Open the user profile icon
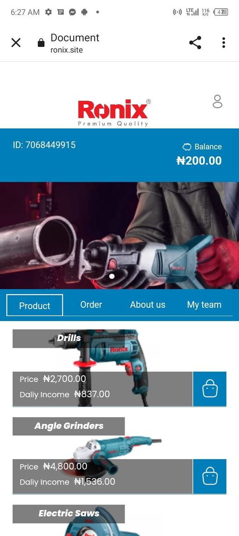Viewport: 239px width, 536px height. tap(218, 102)
